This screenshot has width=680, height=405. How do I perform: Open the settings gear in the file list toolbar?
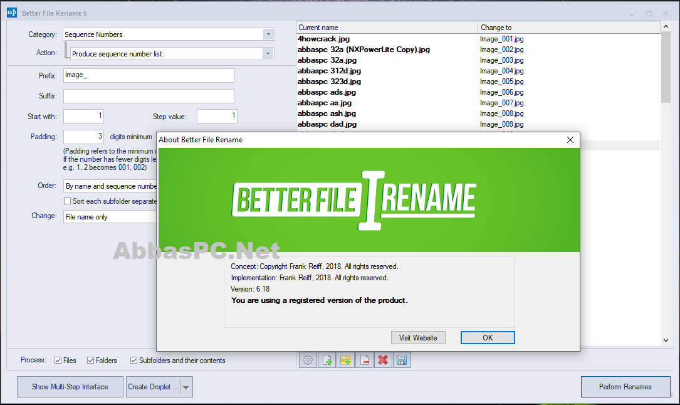tap(308, 360)
